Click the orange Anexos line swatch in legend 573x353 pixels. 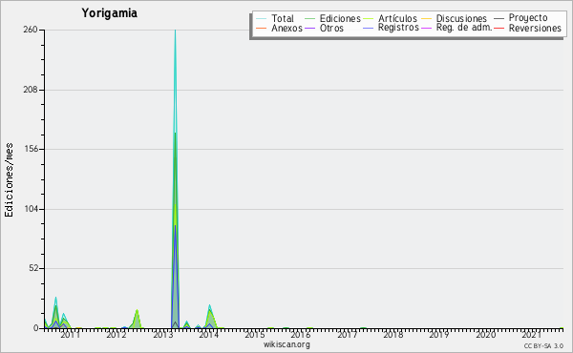click(x=262, y=28)
